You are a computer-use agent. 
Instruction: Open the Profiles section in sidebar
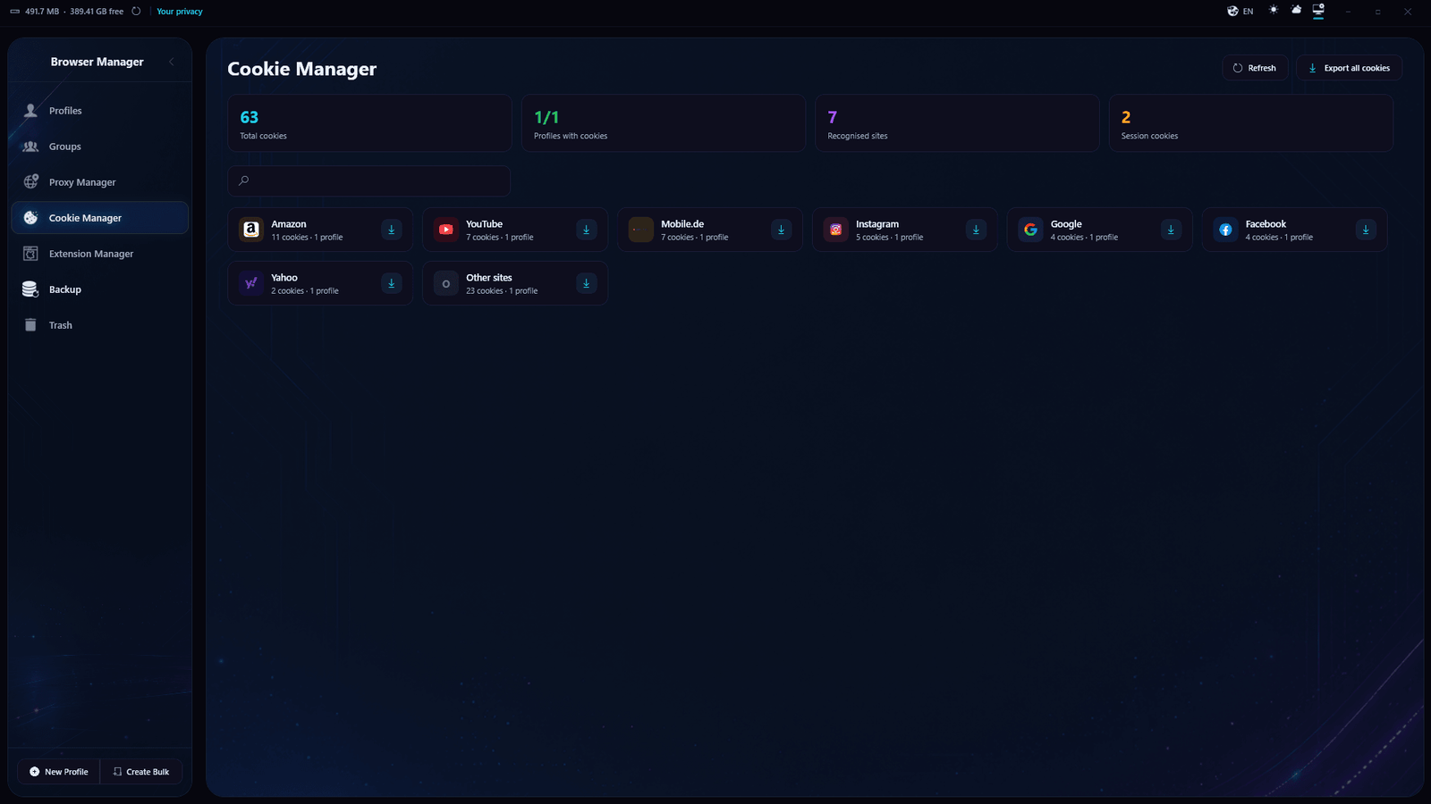99,111
